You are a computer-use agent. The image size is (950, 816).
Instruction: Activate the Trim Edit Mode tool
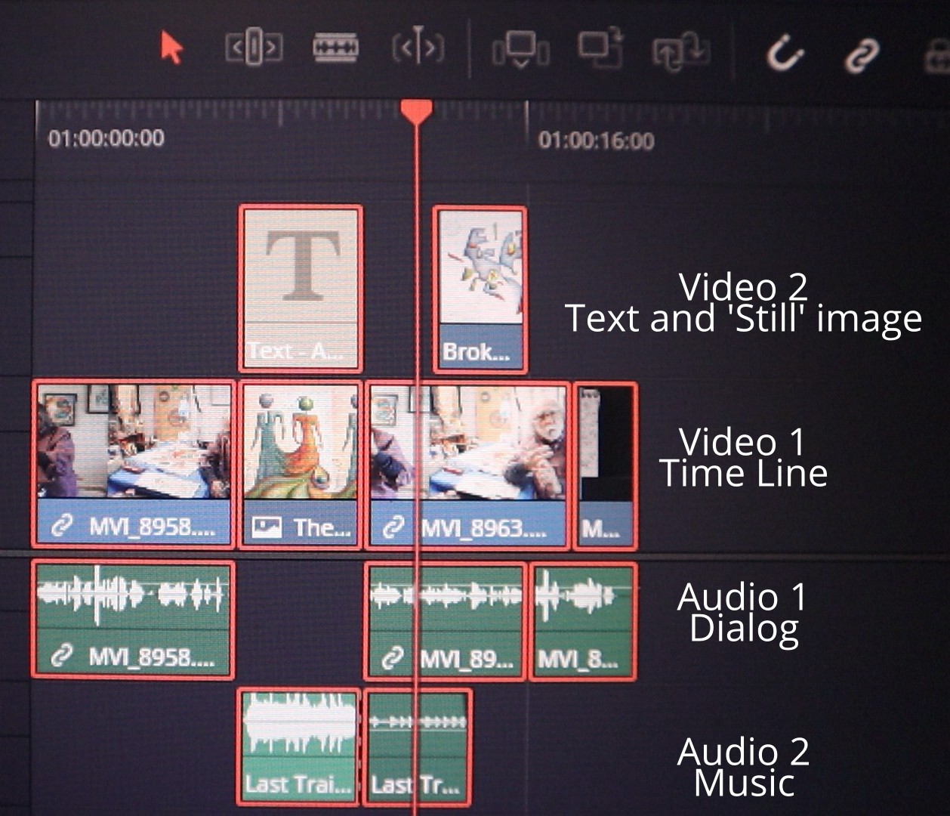click(254, 48)
